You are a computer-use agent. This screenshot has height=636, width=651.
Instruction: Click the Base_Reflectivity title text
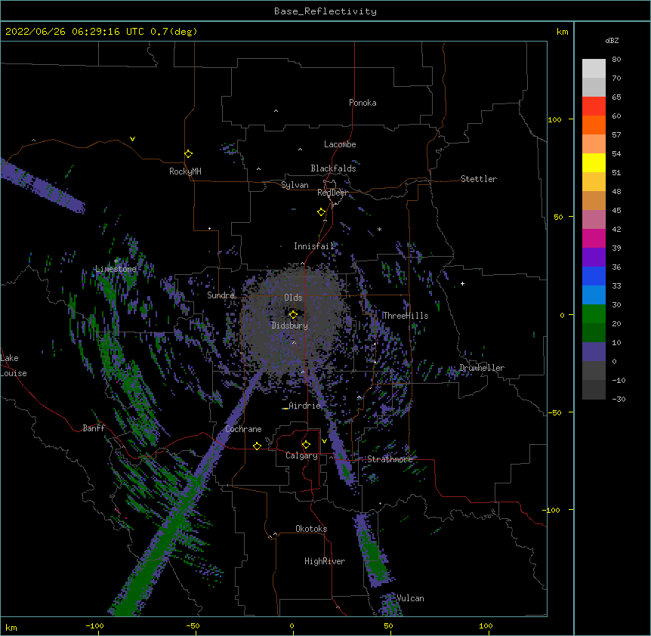point(325,11)
